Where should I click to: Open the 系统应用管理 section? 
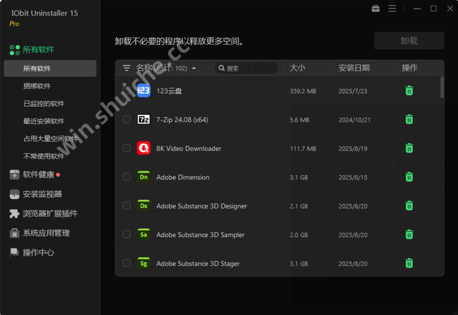[47, 233]
